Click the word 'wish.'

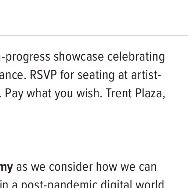click(89, 93)
